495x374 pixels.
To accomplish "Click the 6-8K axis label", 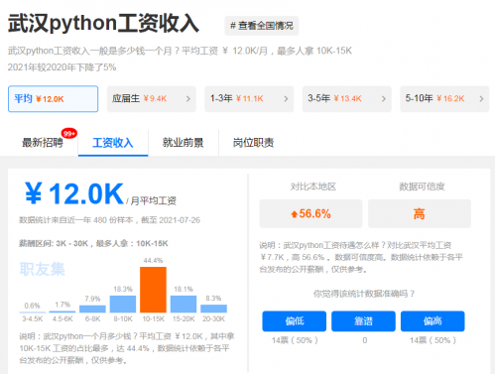I will pos(92,319).
